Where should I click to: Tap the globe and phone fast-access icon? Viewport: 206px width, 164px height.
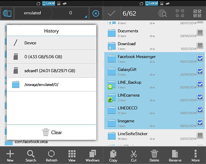click(7, 13)
